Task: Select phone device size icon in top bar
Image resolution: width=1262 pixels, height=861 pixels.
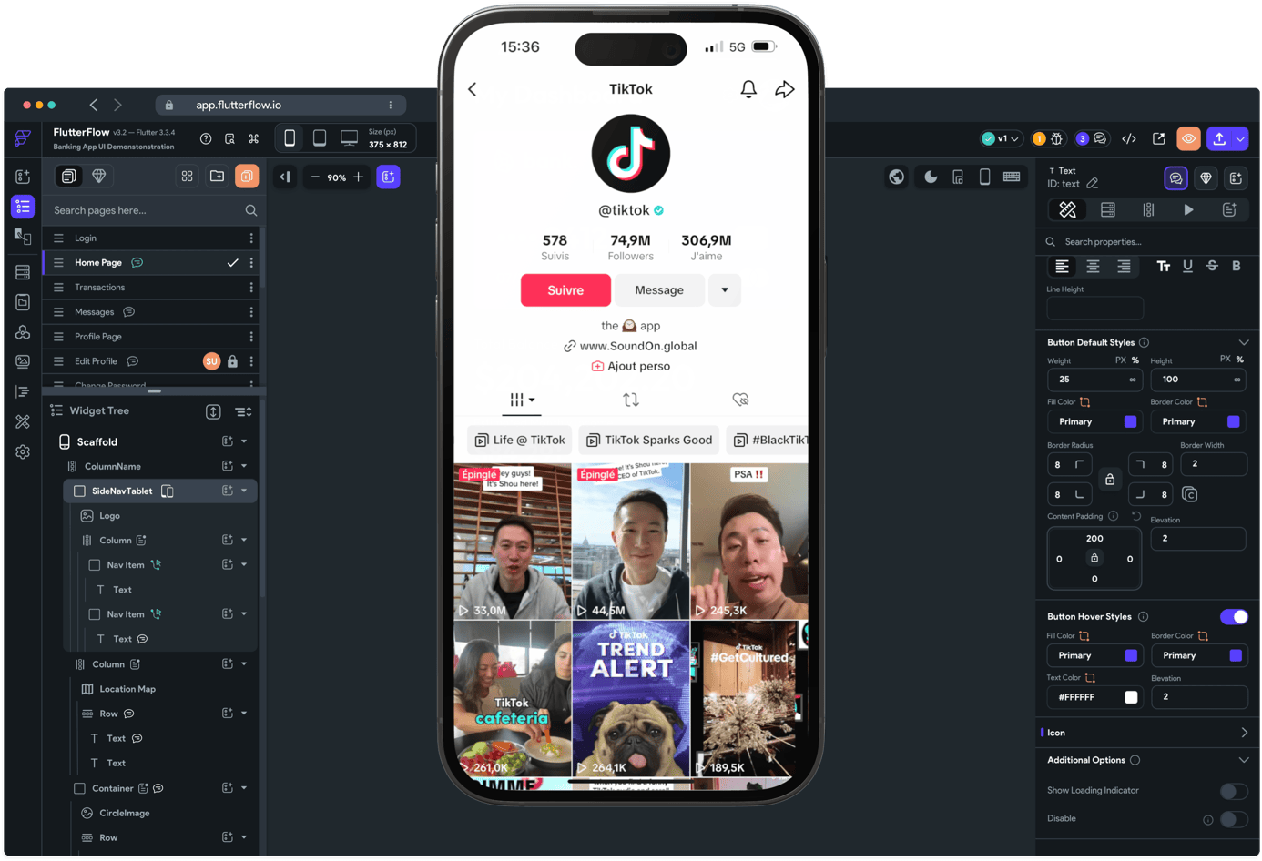Action: coord(290,137)
